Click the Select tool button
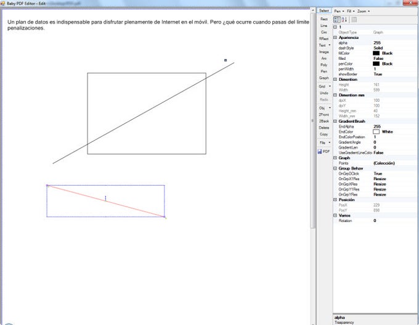Image resolution: width=419 pixels, height=325 pixels. click(x=324, y=10)
